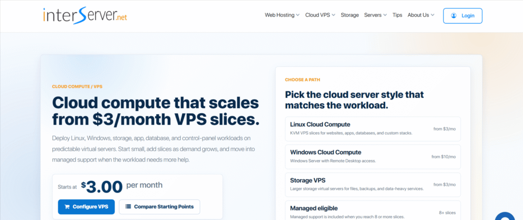The image size is (523, 220).
Task: Click the Configure VPS button
Action: pos(86,206)
